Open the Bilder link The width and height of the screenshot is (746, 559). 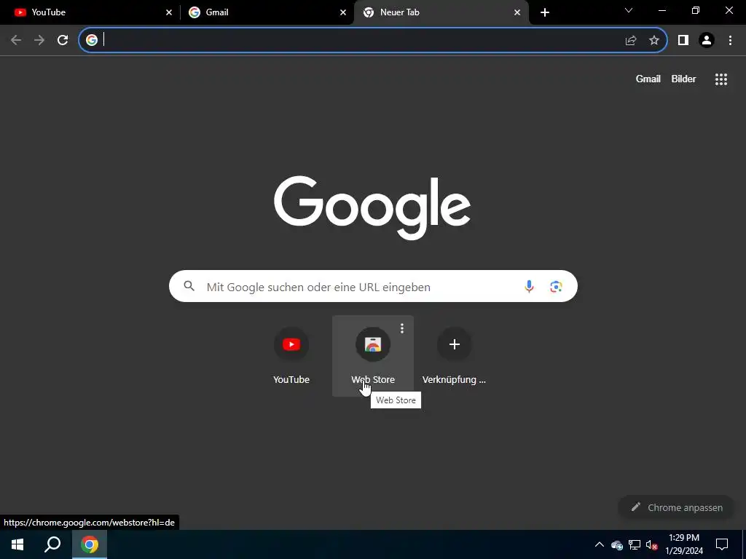tap(683, 79)
